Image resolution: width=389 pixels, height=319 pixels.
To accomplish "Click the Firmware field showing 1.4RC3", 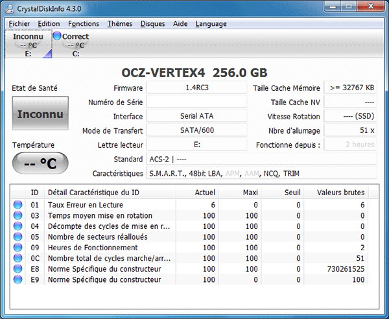I will (x=196, y=88).
